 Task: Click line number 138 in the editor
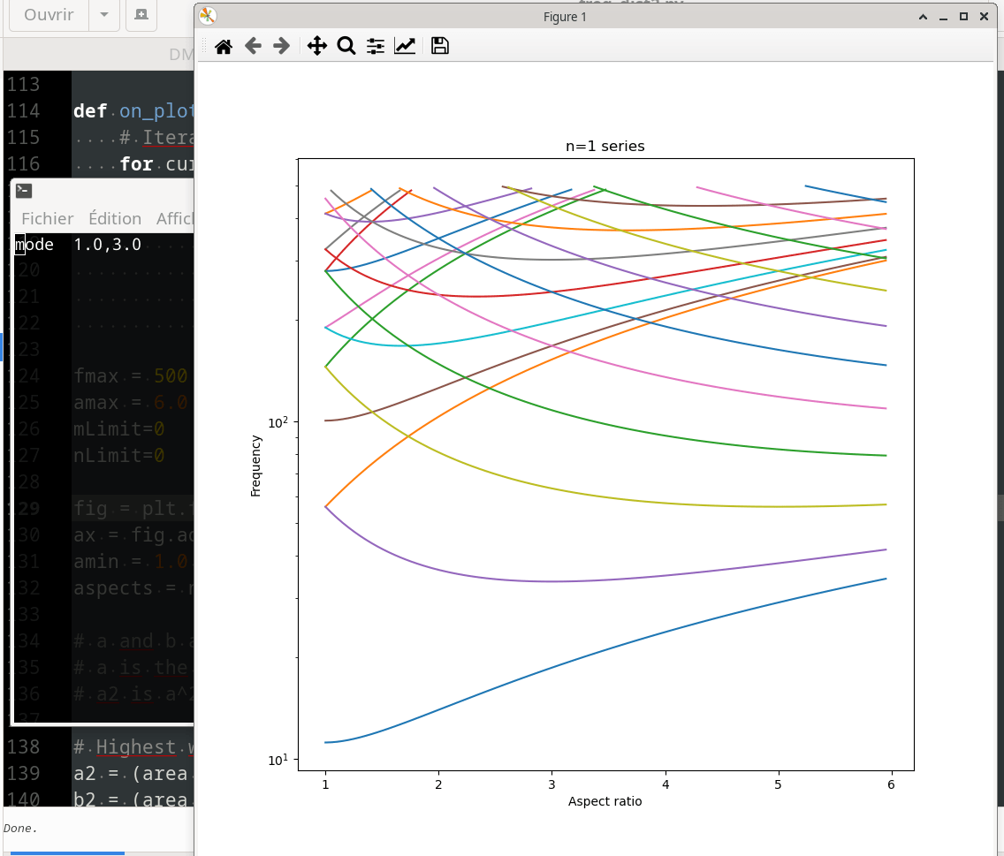click(x=24, y=746)
